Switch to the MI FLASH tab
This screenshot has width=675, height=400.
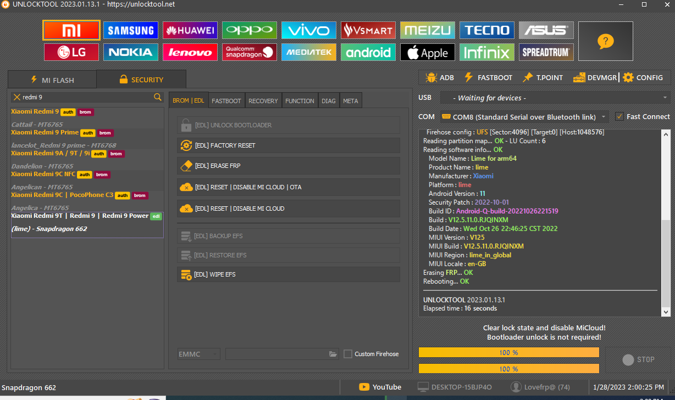pos(52,80)
